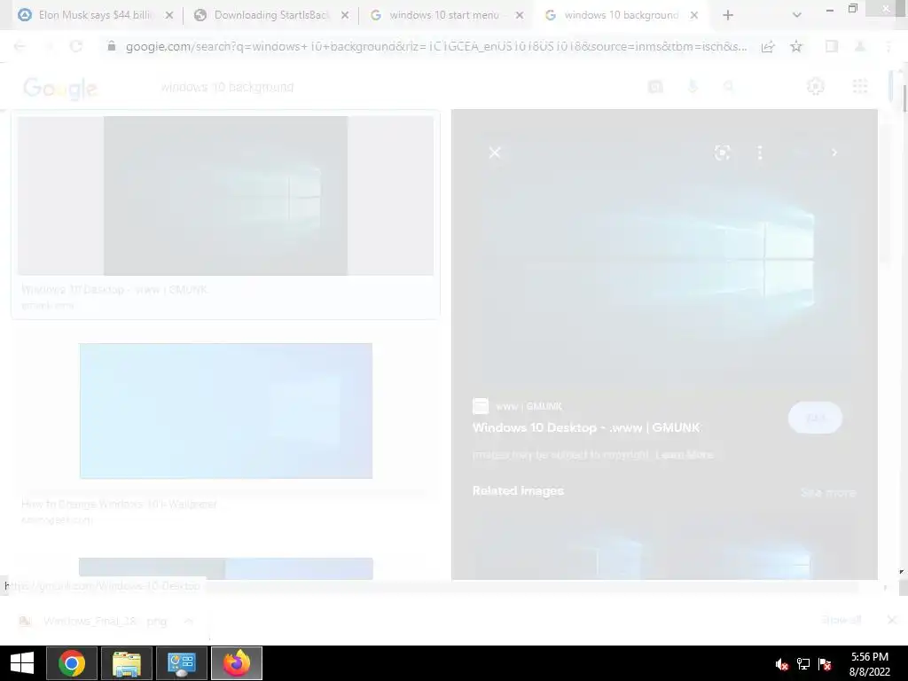The width and height of the screenshot is (908, 681).
Task: Reload the current page
Action: click(76, 46)
